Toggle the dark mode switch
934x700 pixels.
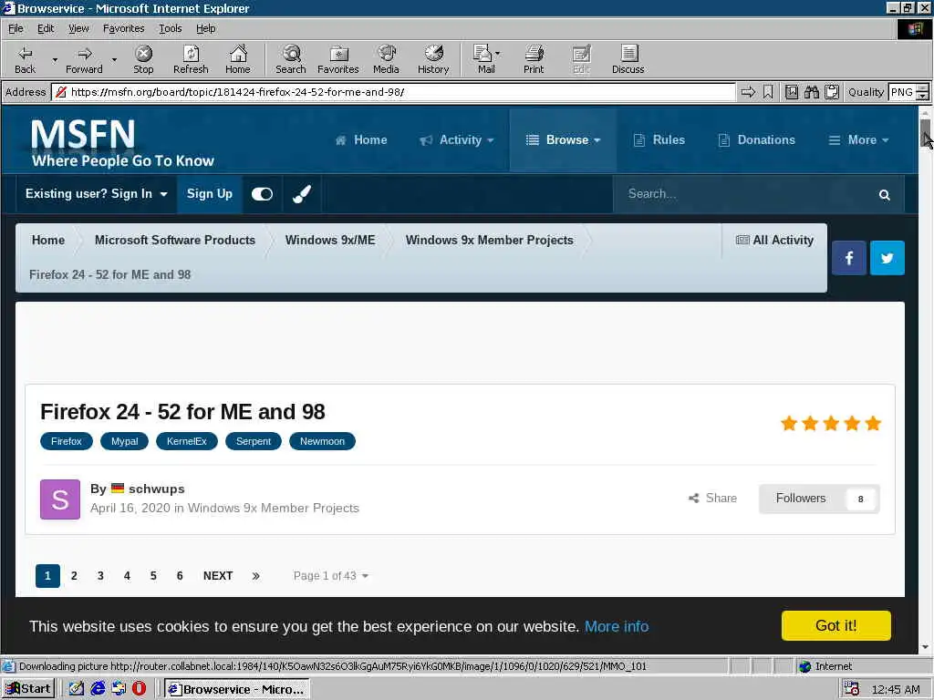262,194
